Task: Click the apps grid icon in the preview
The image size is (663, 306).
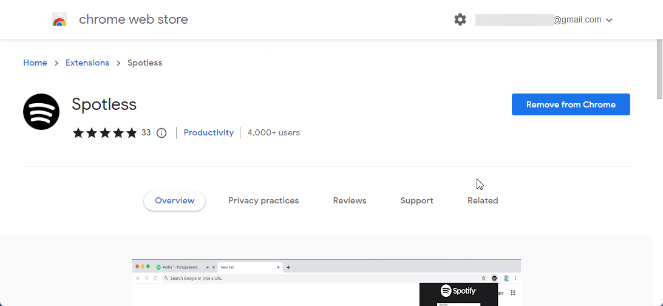Action: [x=513, y=293]
